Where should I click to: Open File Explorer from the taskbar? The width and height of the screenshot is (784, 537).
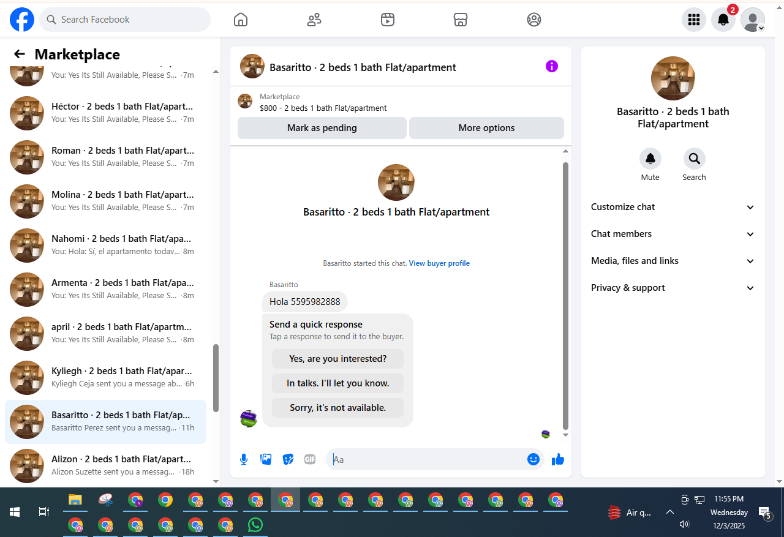point(75,500)
